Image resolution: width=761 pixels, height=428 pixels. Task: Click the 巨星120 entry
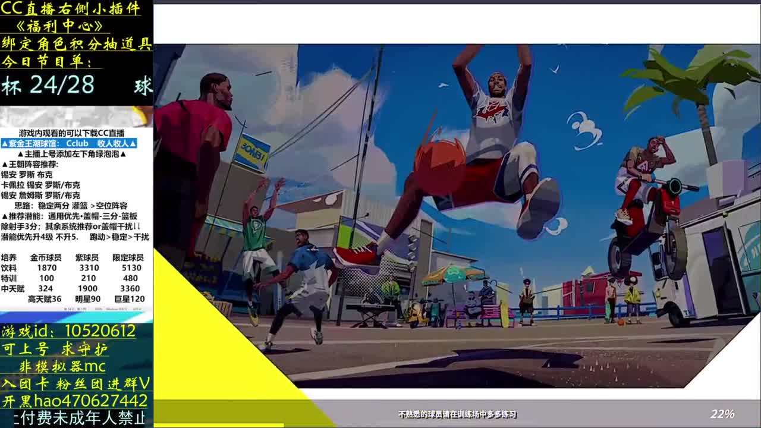click(129, 299)
